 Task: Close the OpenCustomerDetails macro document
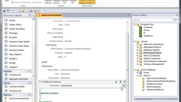pos(129,15)
